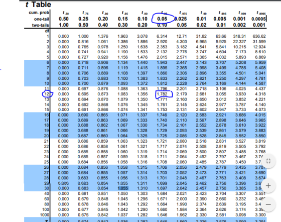Viewport: 281px width, 222px height.
Task: Click the 'two-tails' row label
Action: [40, 25]
